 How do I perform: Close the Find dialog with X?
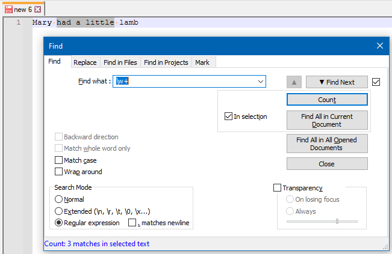click(380, 46)
